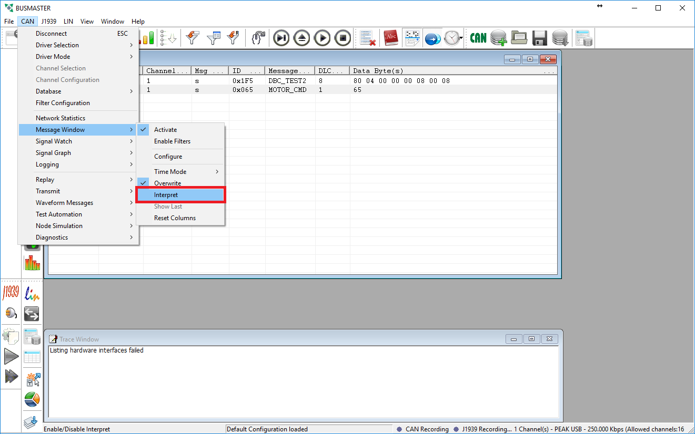
Task: Click the table with database toolbar icon
Action: (584, 38)
